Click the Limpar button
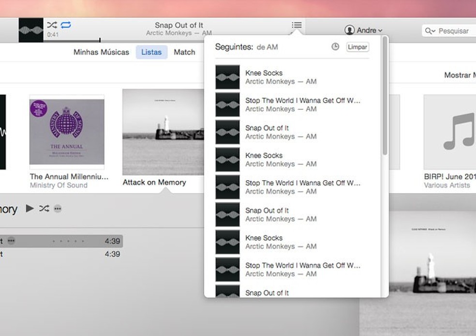476x336 pixels. click(x=357, y=47)
